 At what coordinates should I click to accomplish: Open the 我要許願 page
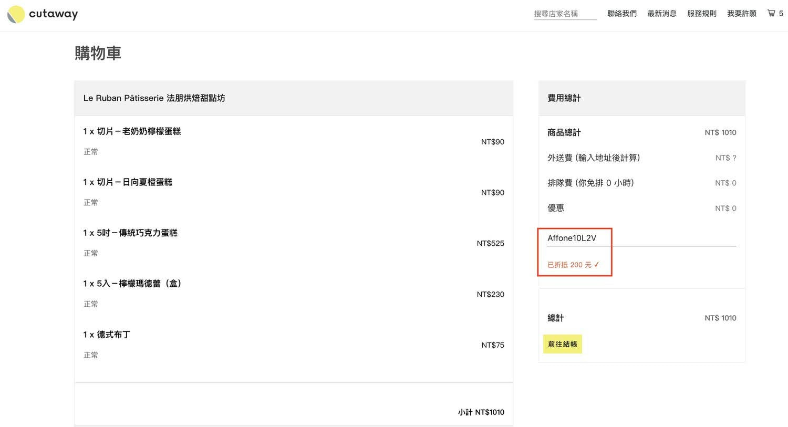(x=742, y=14)
